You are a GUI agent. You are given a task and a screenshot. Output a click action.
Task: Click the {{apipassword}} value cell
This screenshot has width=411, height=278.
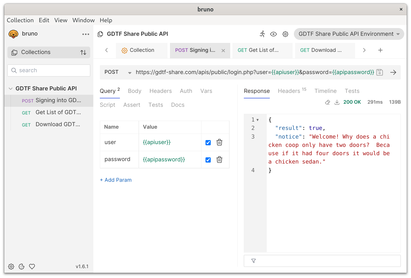click(x=170, y=160)
